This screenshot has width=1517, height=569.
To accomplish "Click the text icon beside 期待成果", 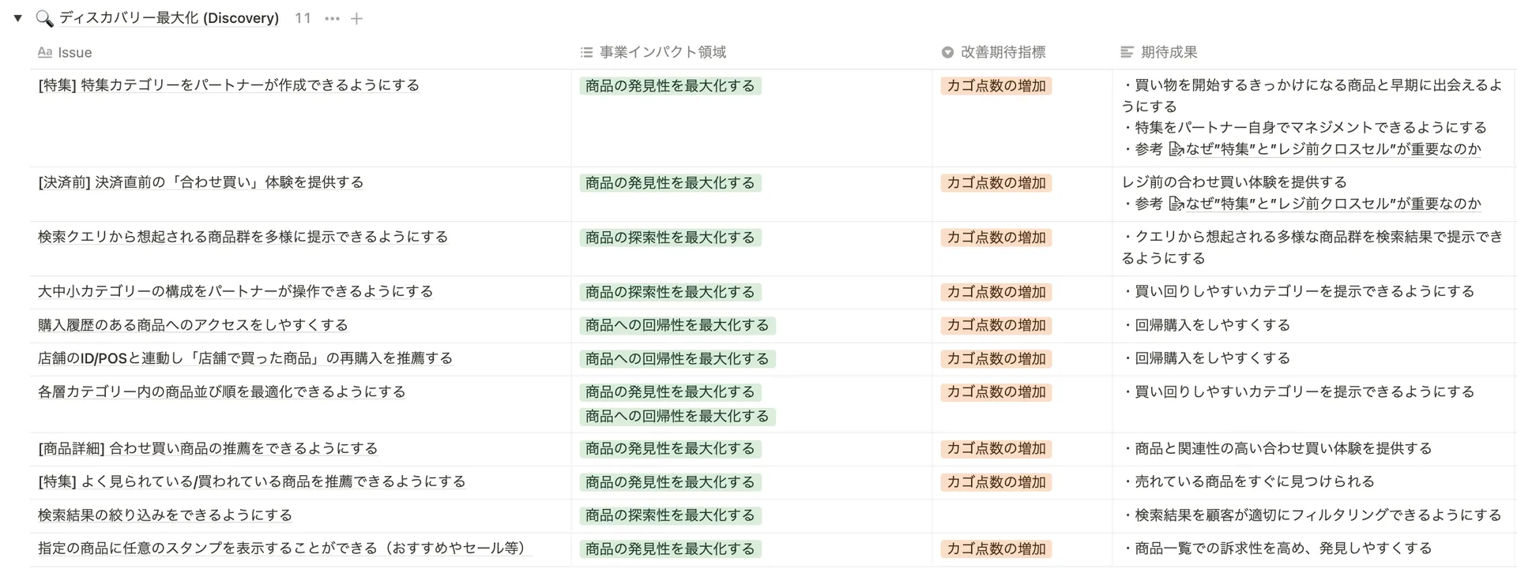I will click(x=1127, y=52).
